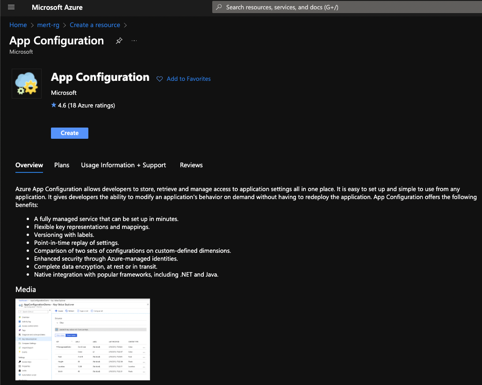482x385 pixels.
Task: Click the Microsoft publisher name under product title
Action: pos(64,93)
